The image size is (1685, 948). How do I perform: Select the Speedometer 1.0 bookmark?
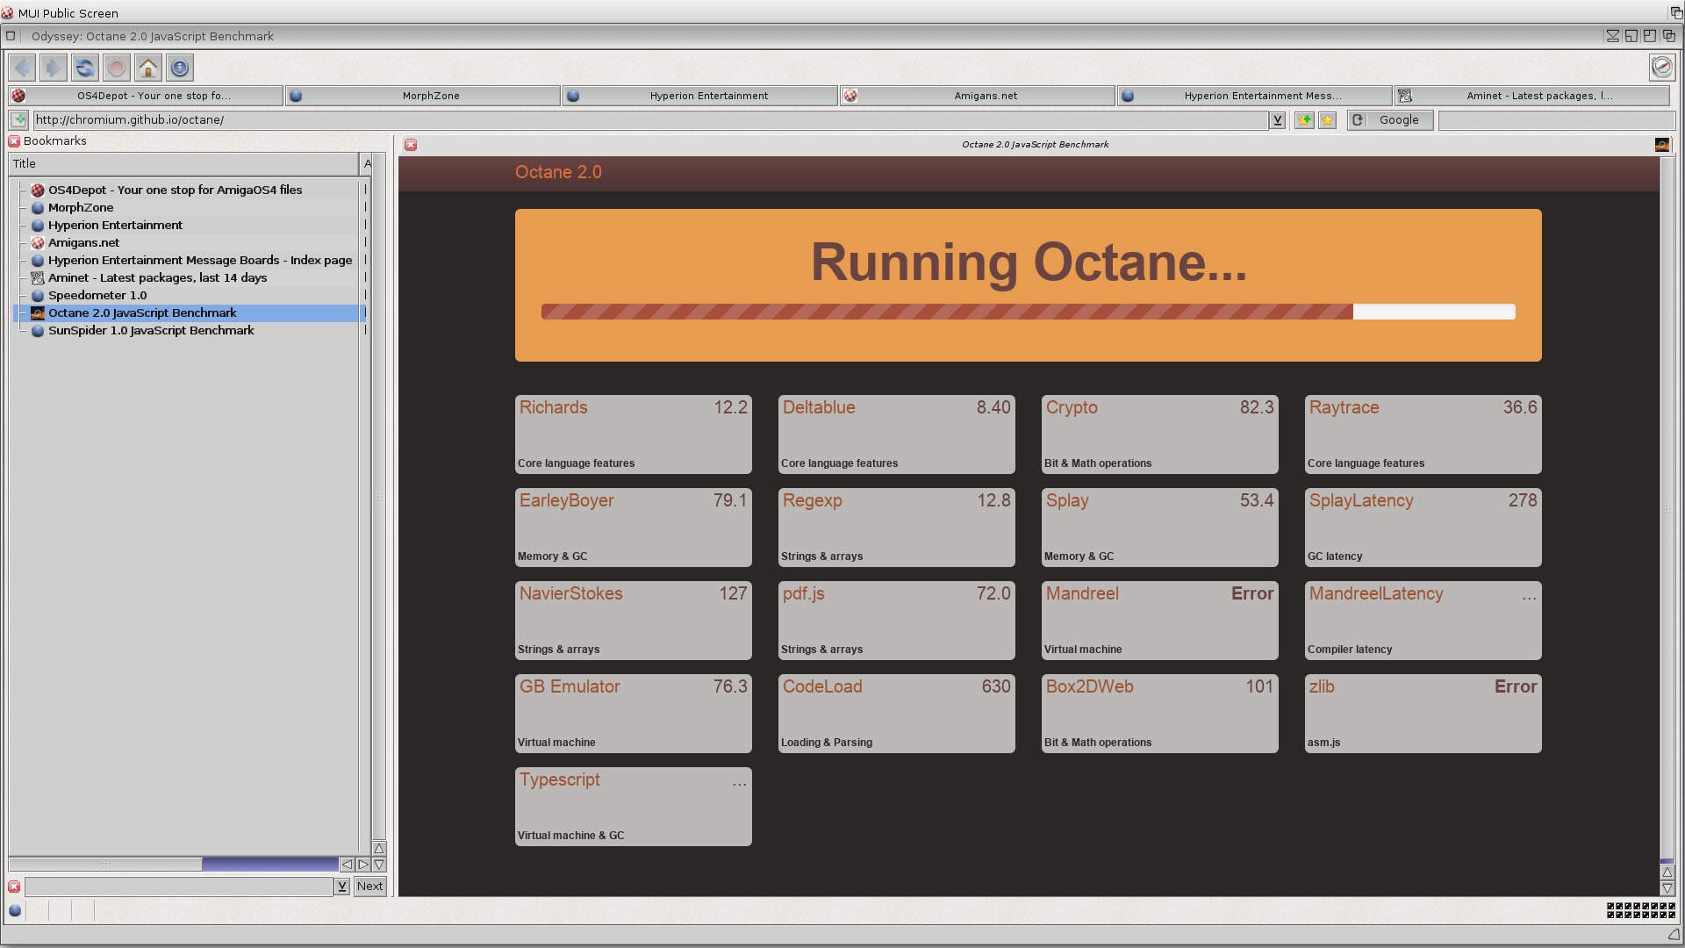pos(188,295)
